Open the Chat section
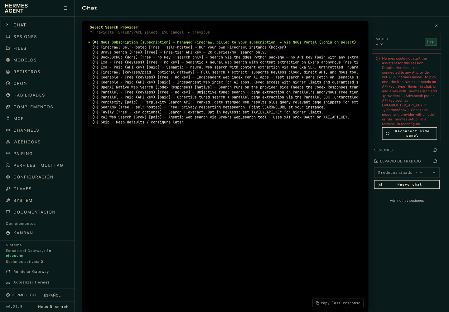This screenshot has width=449, height=312. pos(37,25)
